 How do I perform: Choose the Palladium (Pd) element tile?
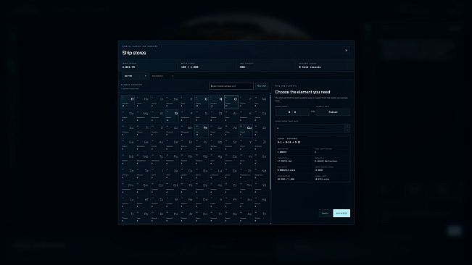(x=202, y=159)
